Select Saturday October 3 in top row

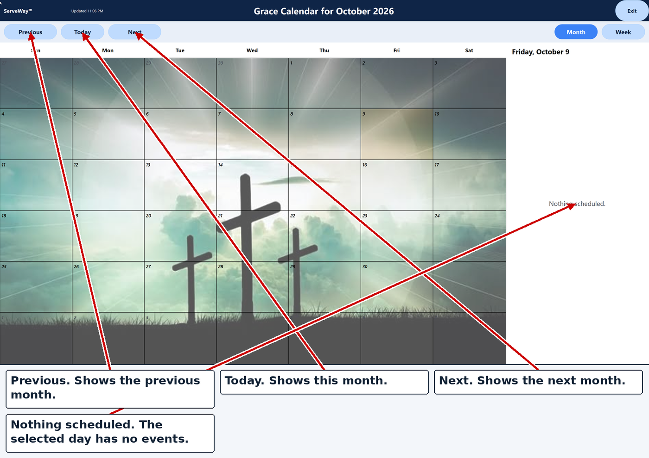click(x=470, y=83)
